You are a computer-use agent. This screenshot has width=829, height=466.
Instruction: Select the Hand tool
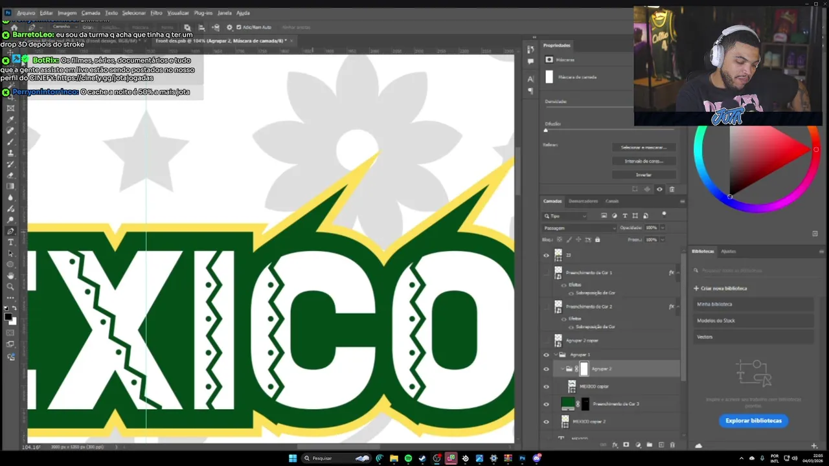pos(10,275)
